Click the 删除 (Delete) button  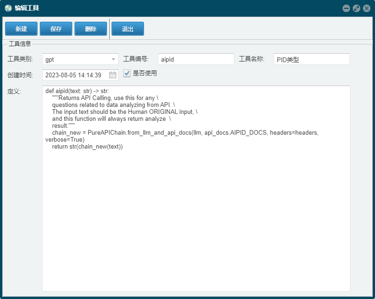[91, 29]
